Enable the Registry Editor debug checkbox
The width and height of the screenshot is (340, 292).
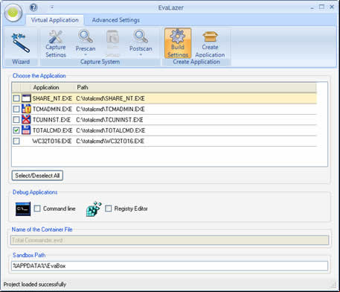pos(109,209)
